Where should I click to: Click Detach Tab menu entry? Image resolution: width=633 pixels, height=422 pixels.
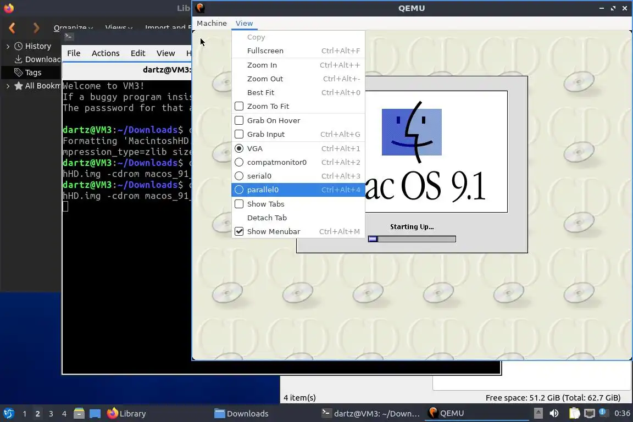coord(298,218)
